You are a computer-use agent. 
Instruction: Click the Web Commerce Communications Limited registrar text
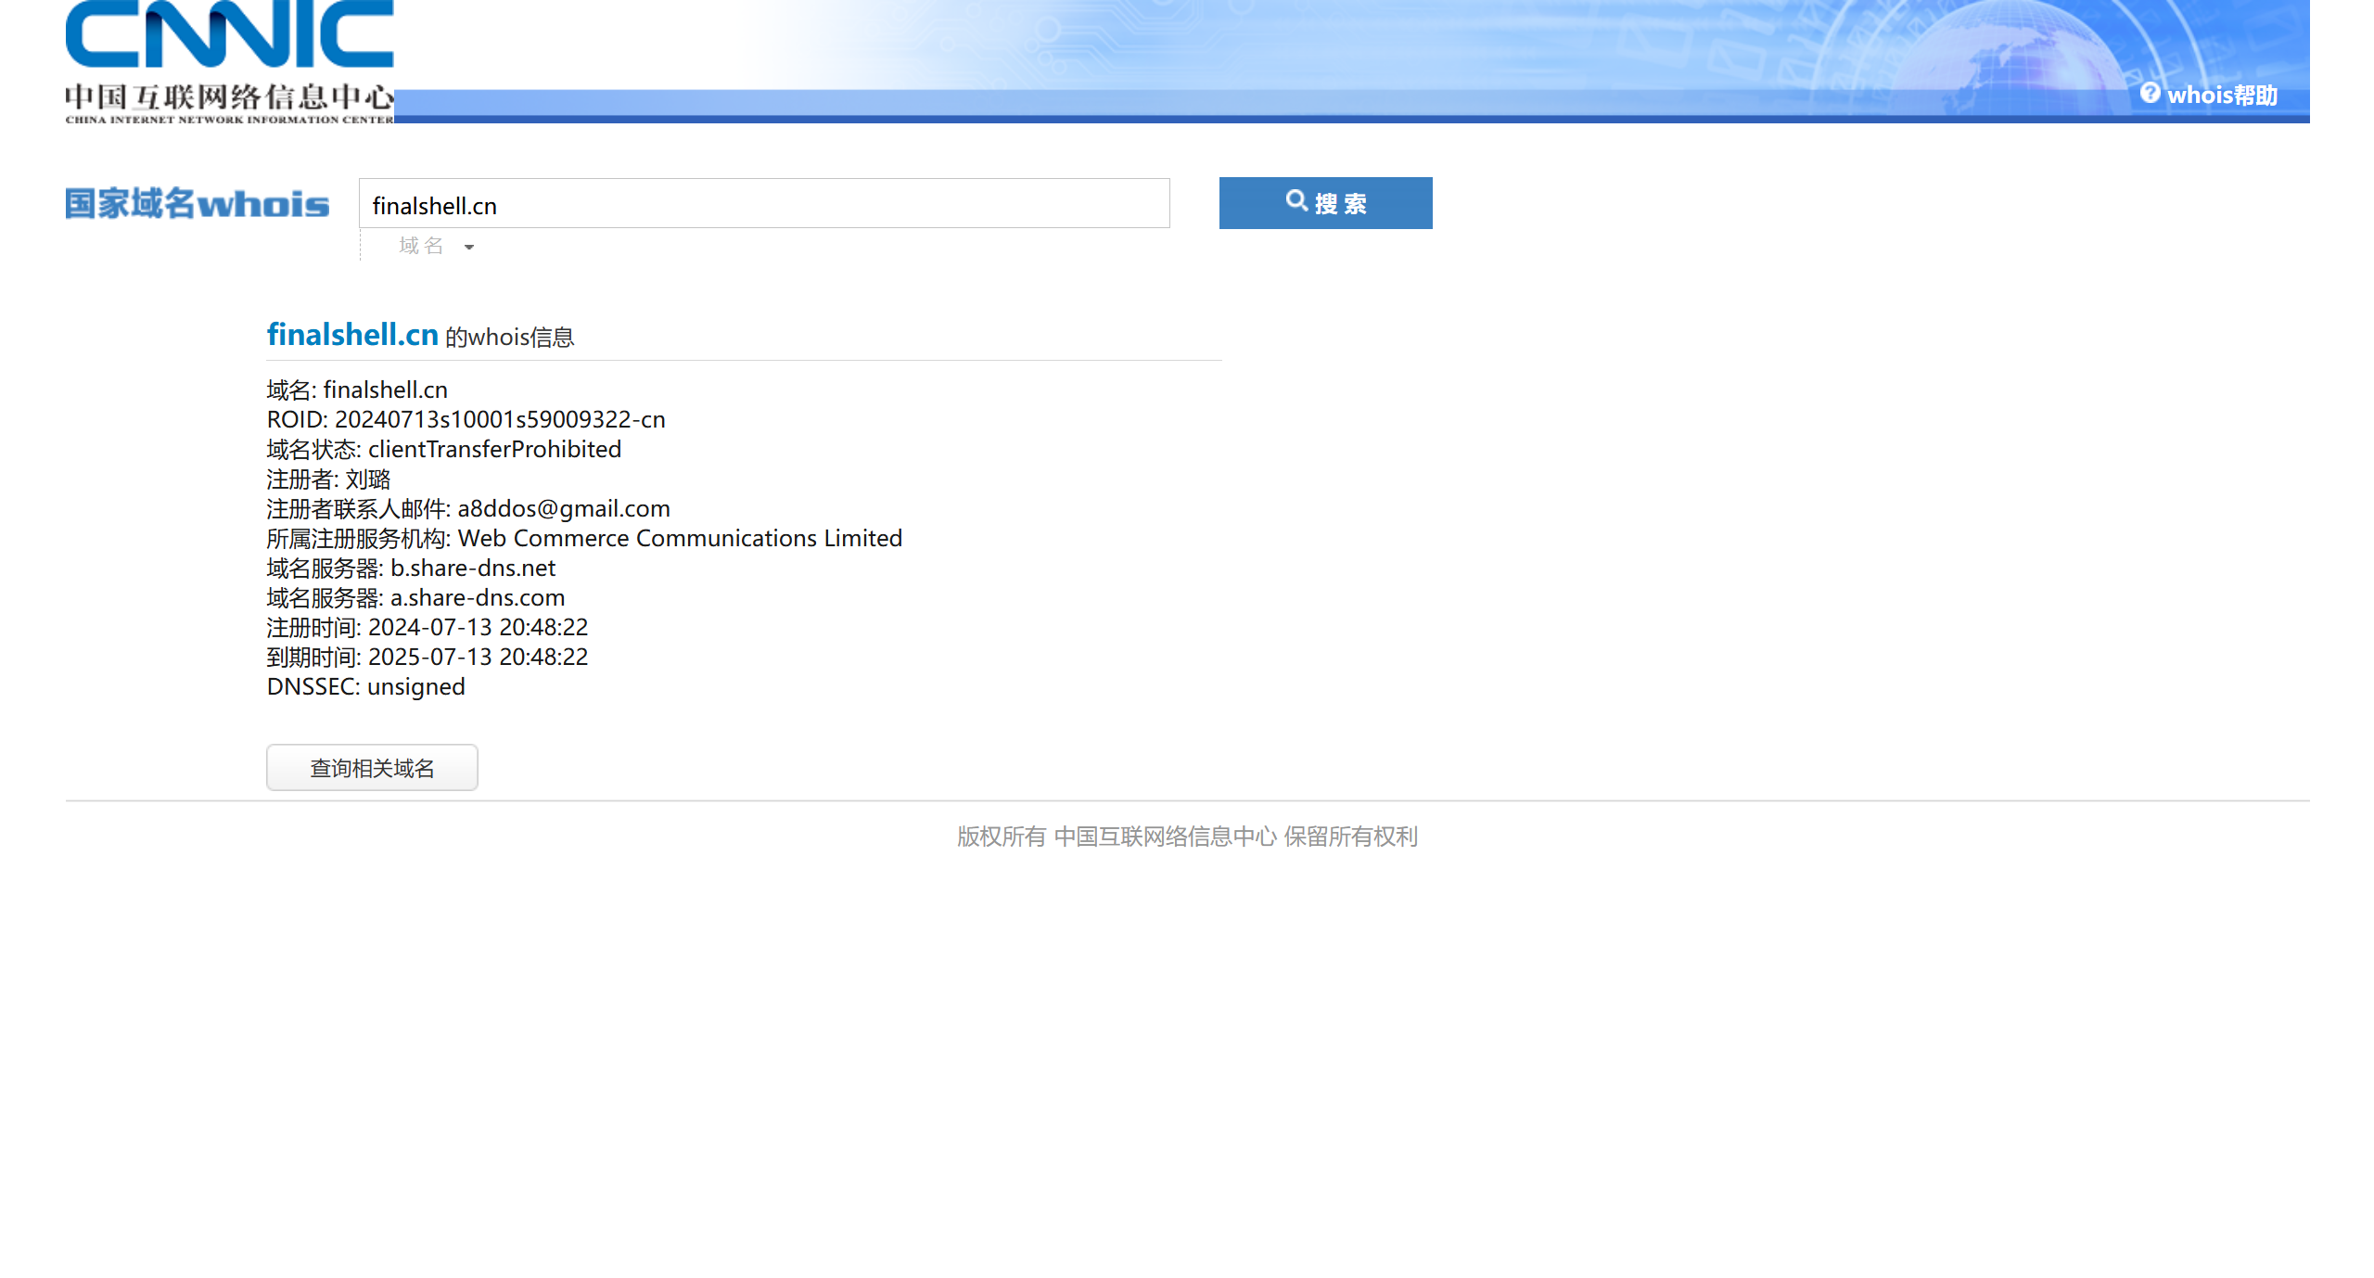point(679,538)
